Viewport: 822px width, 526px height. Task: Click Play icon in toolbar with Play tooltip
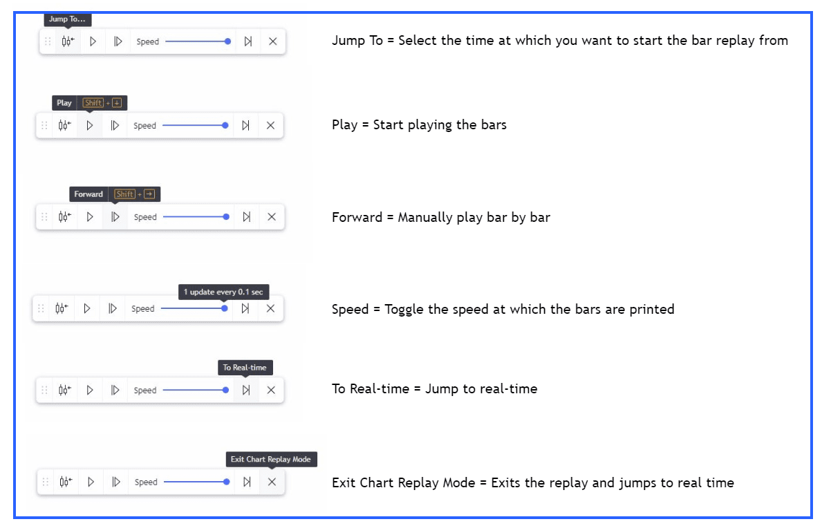coord(90,126)
